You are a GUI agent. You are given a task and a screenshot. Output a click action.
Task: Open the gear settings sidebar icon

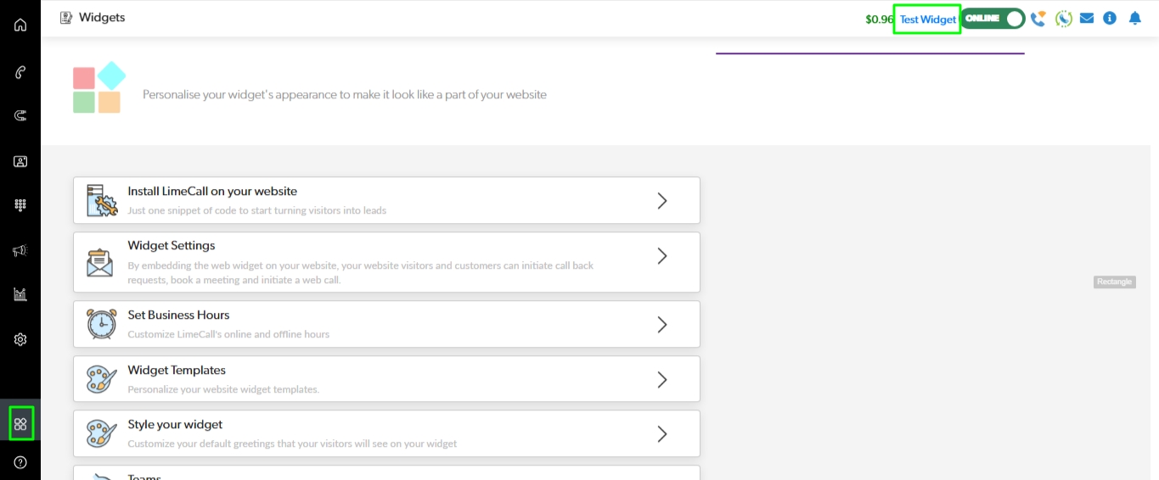pos(20,339)
